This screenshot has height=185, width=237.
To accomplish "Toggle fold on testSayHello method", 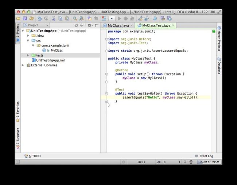I will (x=106, y=94).
